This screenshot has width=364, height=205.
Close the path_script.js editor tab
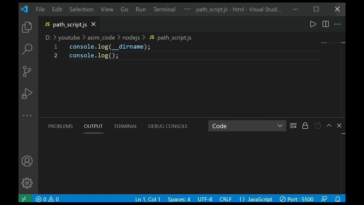(x=93, y=24)
